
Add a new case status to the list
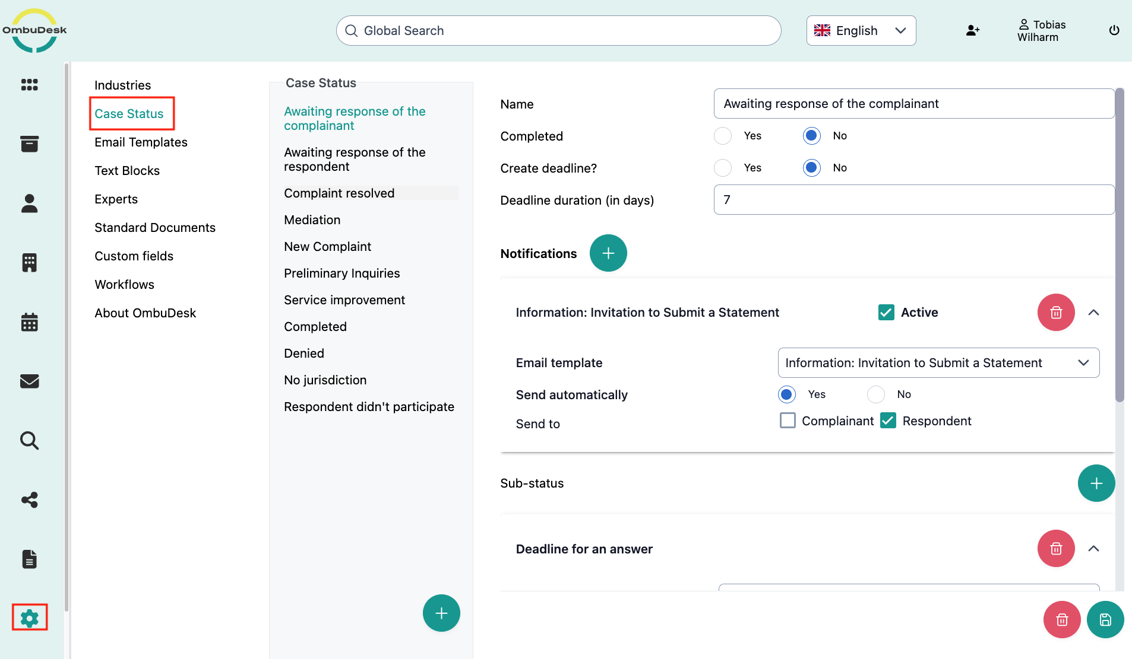pos(441,613)
